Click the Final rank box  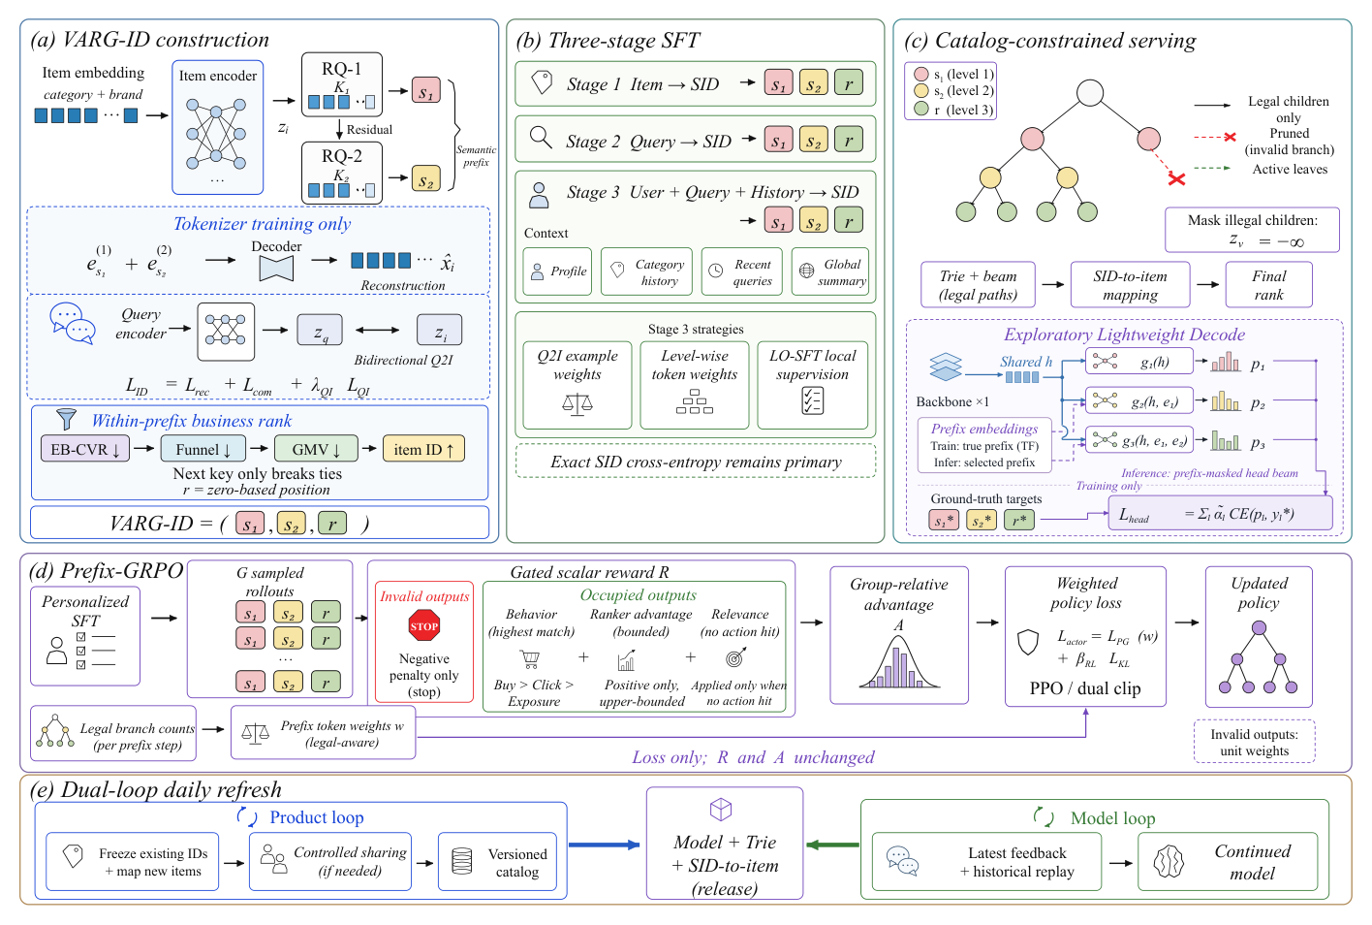coord(1269,285)
